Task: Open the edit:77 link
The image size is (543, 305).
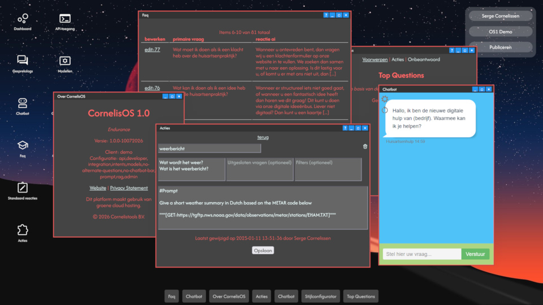Action: 152,50
